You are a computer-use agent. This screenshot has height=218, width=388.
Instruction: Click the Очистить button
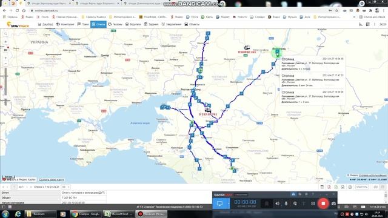point(361,187)
